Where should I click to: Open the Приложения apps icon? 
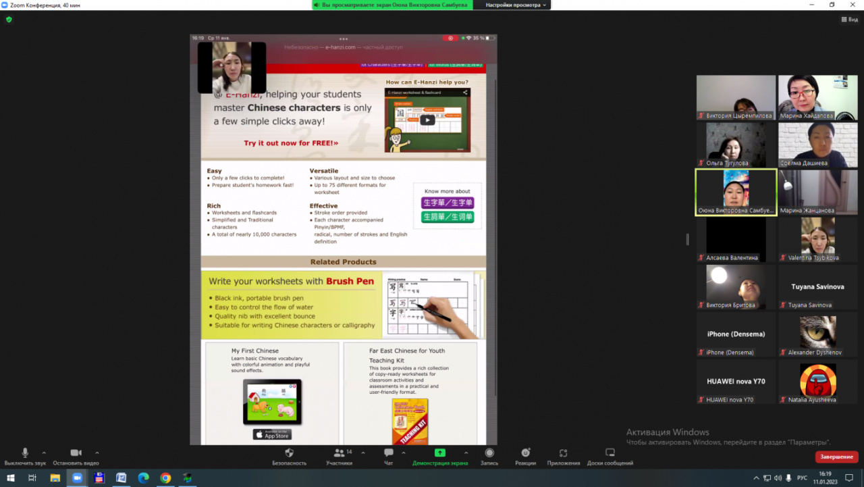563,453
